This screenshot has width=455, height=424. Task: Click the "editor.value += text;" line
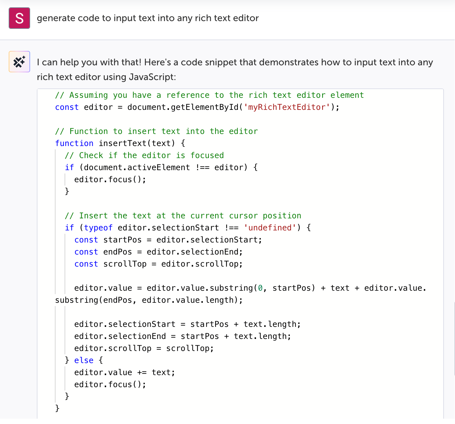click(x=124, y=372)
